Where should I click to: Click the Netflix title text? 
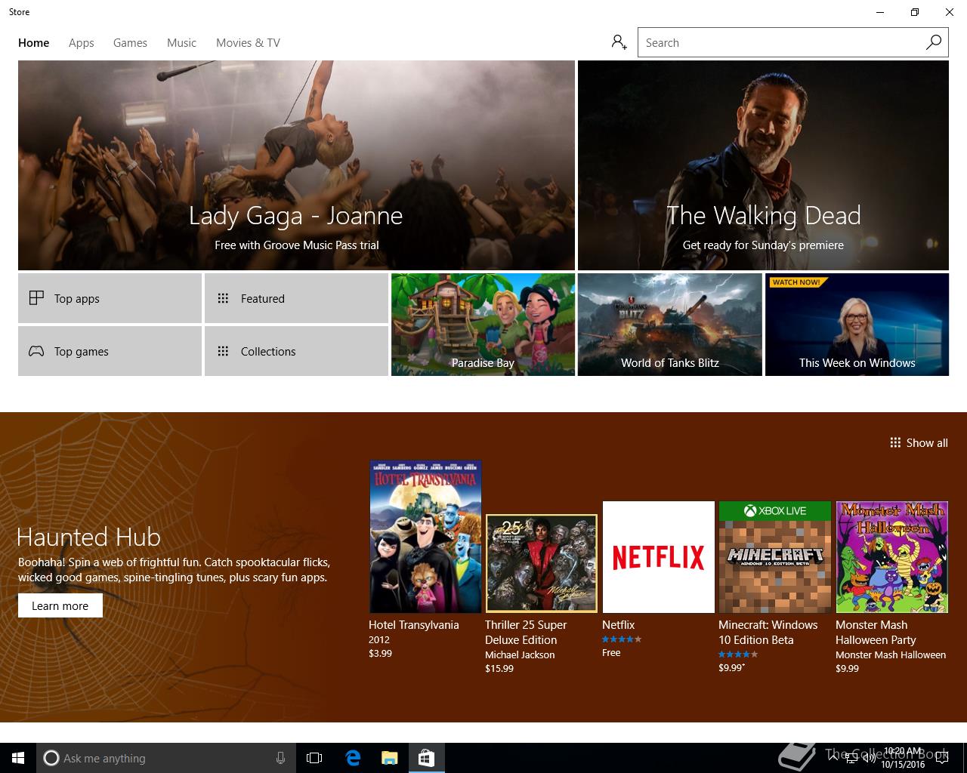tap(618, 625)
